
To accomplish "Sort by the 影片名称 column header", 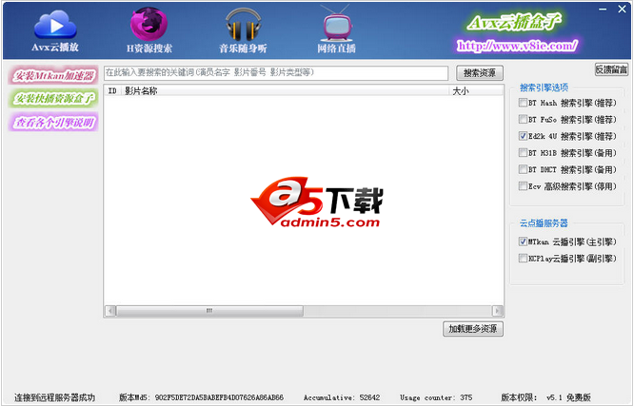I will pos(285,91).
